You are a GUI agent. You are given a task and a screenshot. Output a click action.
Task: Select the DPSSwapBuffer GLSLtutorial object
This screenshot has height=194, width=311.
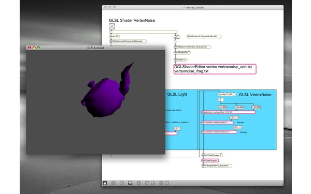[x=217, y=166]
